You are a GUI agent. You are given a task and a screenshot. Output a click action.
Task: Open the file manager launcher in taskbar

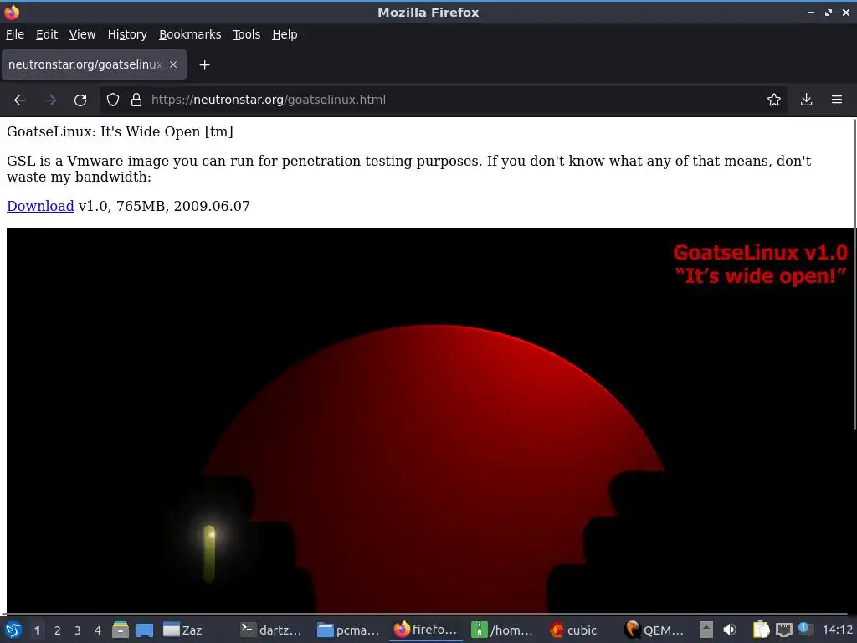coord(121,630)
